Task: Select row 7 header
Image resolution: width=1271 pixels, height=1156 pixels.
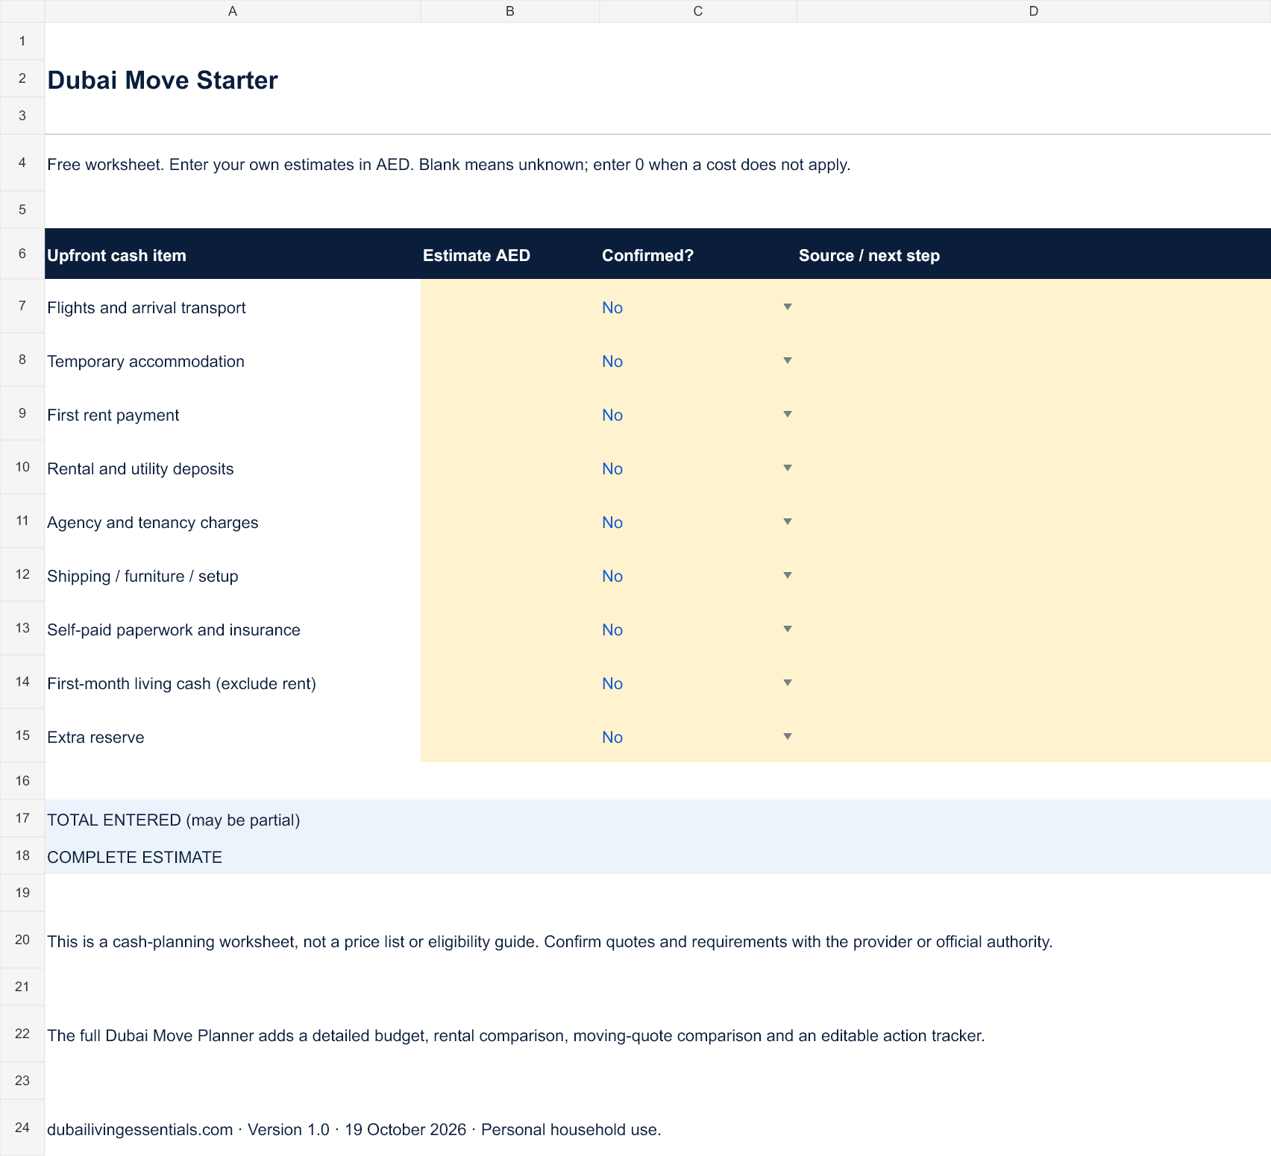Action: [22, 306]
